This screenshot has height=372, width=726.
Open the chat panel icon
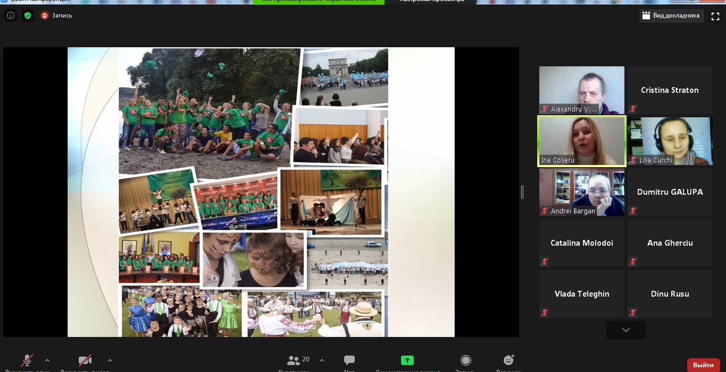pos(349,361)
